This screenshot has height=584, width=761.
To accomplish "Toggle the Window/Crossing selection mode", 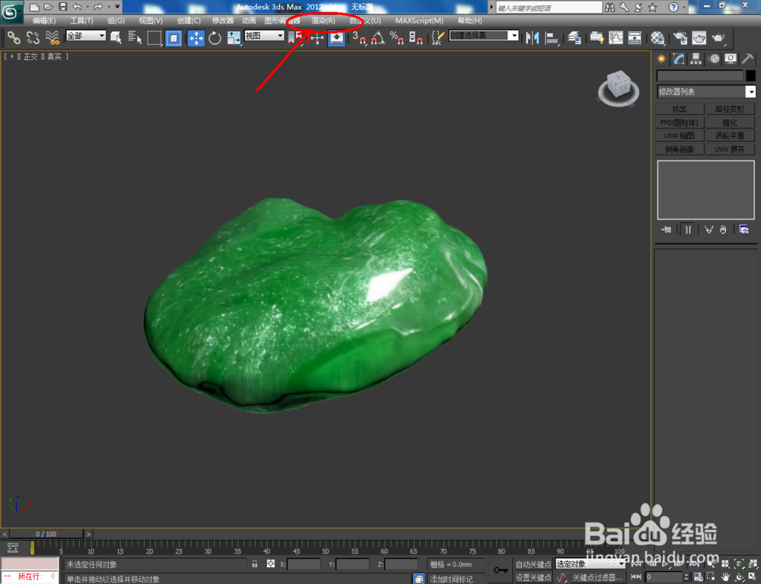I will (x=174, y=37).
